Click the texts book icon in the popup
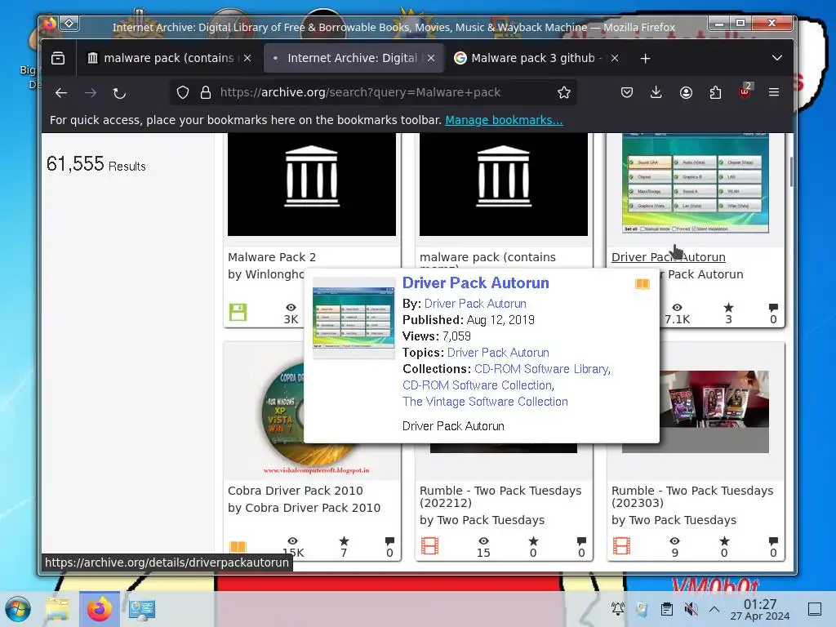The height and width of the screenshot is (627, 836). (643, 284)
